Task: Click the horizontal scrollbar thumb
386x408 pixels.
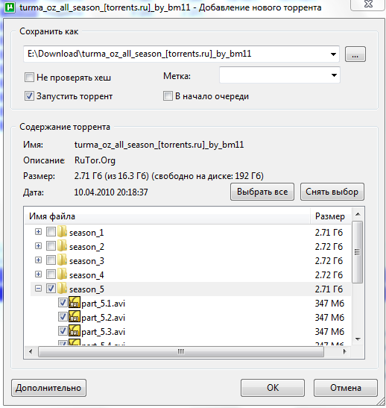Action: pos(181,352)
